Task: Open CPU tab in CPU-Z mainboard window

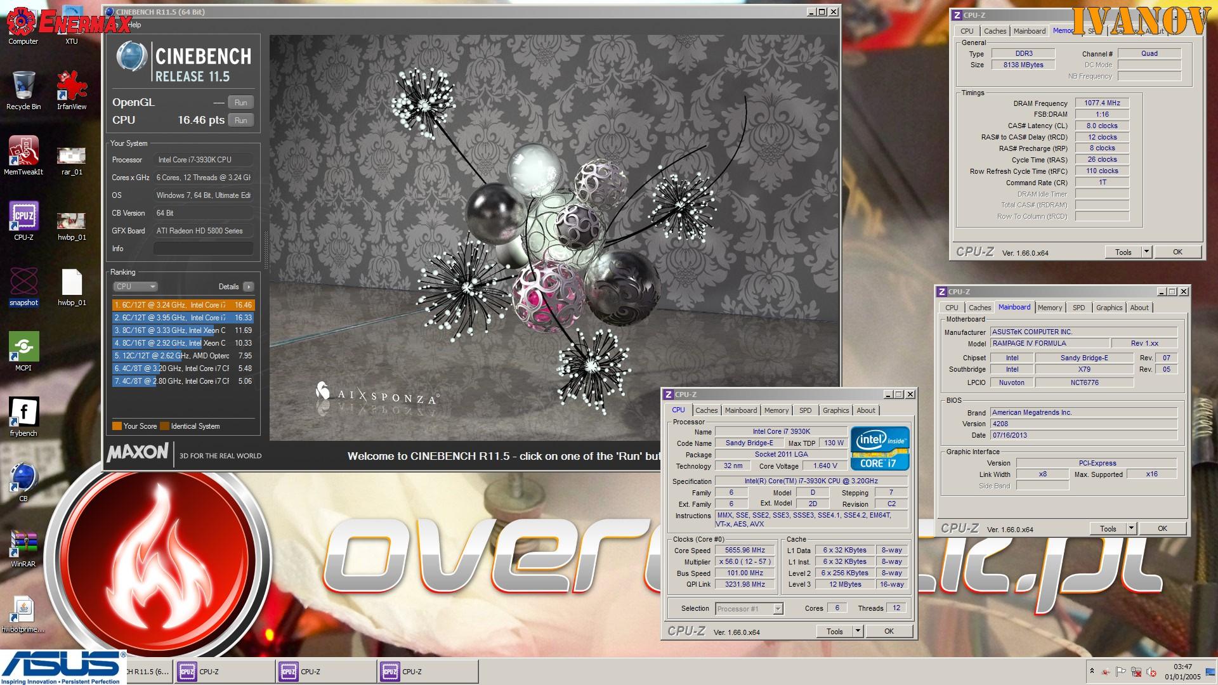Action: pyautogui.click(x=952, y=308)
